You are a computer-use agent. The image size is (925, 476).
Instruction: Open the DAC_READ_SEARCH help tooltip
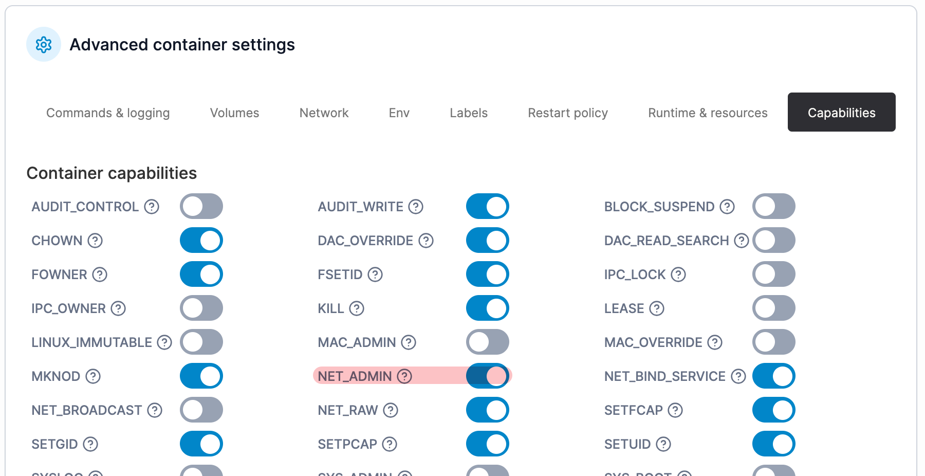(x=741, y=240)
